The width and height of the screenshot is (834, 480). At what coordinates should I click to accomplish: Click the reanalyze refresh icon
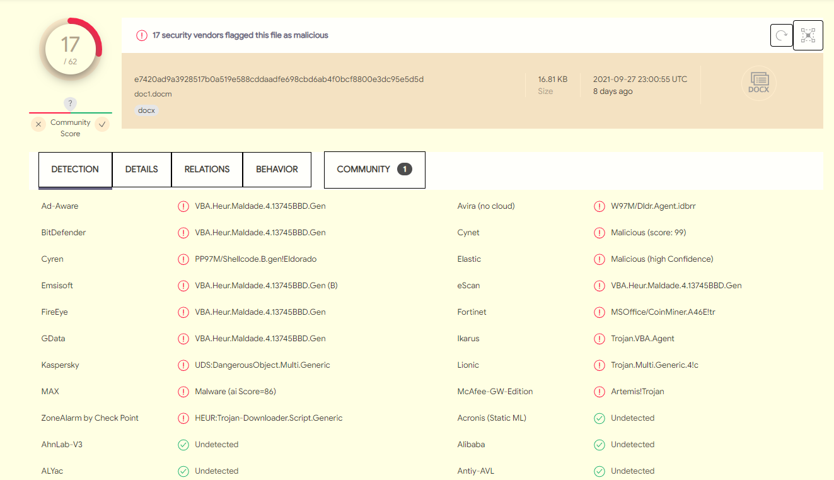pos(781,35)
